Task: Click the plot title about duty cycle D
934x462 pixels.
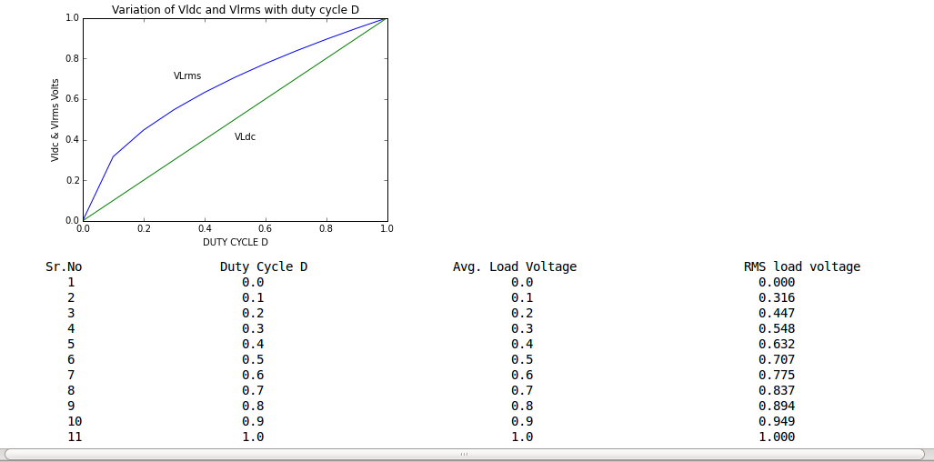Action: pyautogui.click(x=235, y=9)
